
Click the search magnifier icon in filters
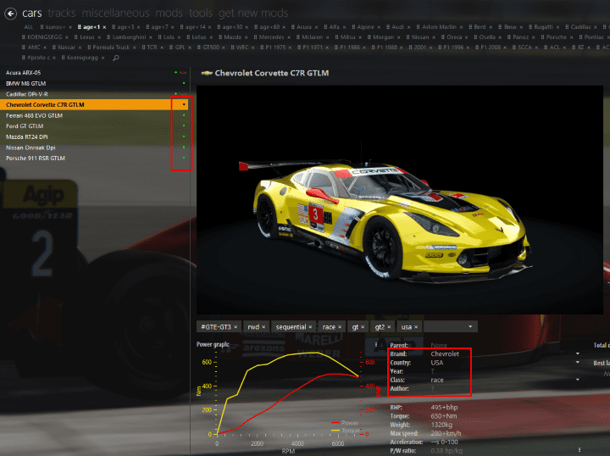coord(116,58)
